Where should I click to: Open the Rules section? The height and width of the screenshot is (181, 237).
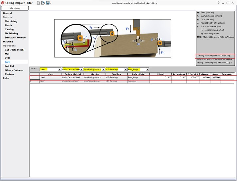point(6,78)
